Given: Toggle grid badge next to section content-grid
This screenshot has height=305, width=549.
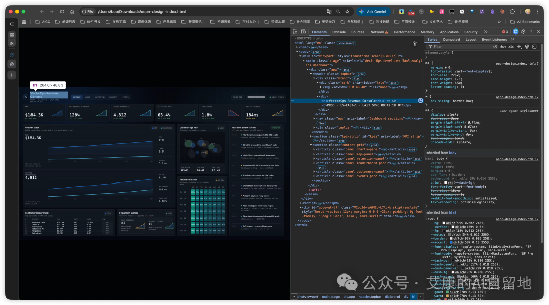Looking at the screenshot, I should [374, 145].
